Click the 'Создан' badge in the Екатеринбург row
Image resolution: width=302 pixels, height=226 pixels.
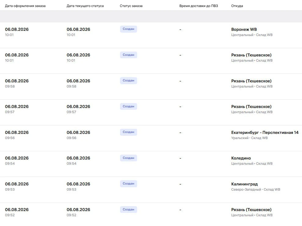tap(129, 132)
